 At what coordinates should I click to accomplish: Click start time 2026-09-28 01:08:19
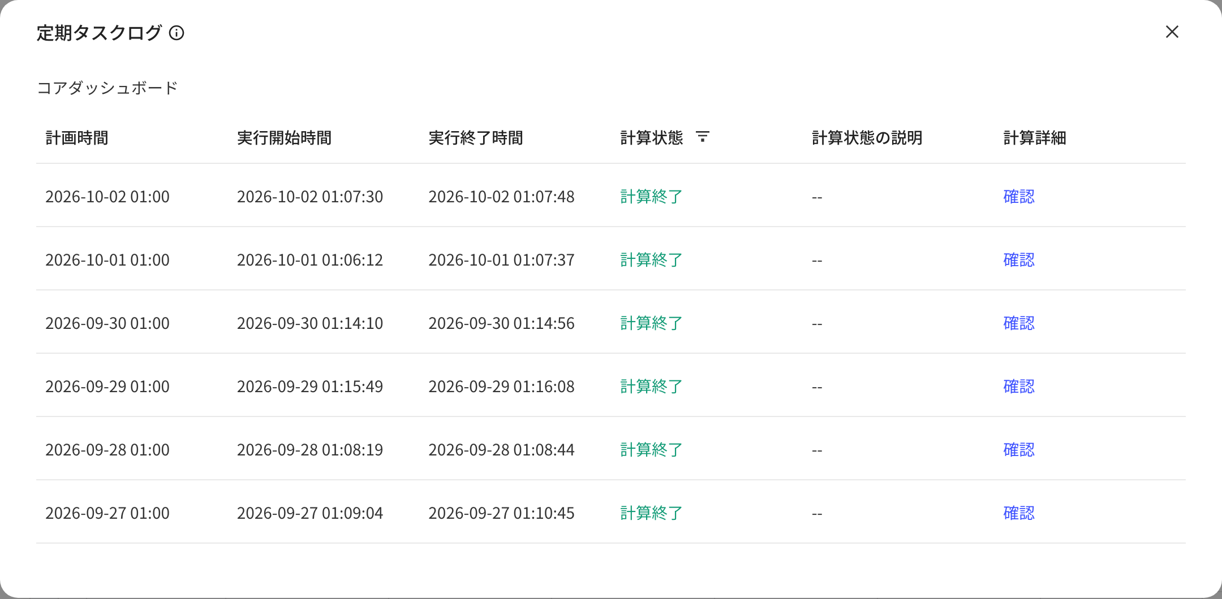tap(310, 450)
